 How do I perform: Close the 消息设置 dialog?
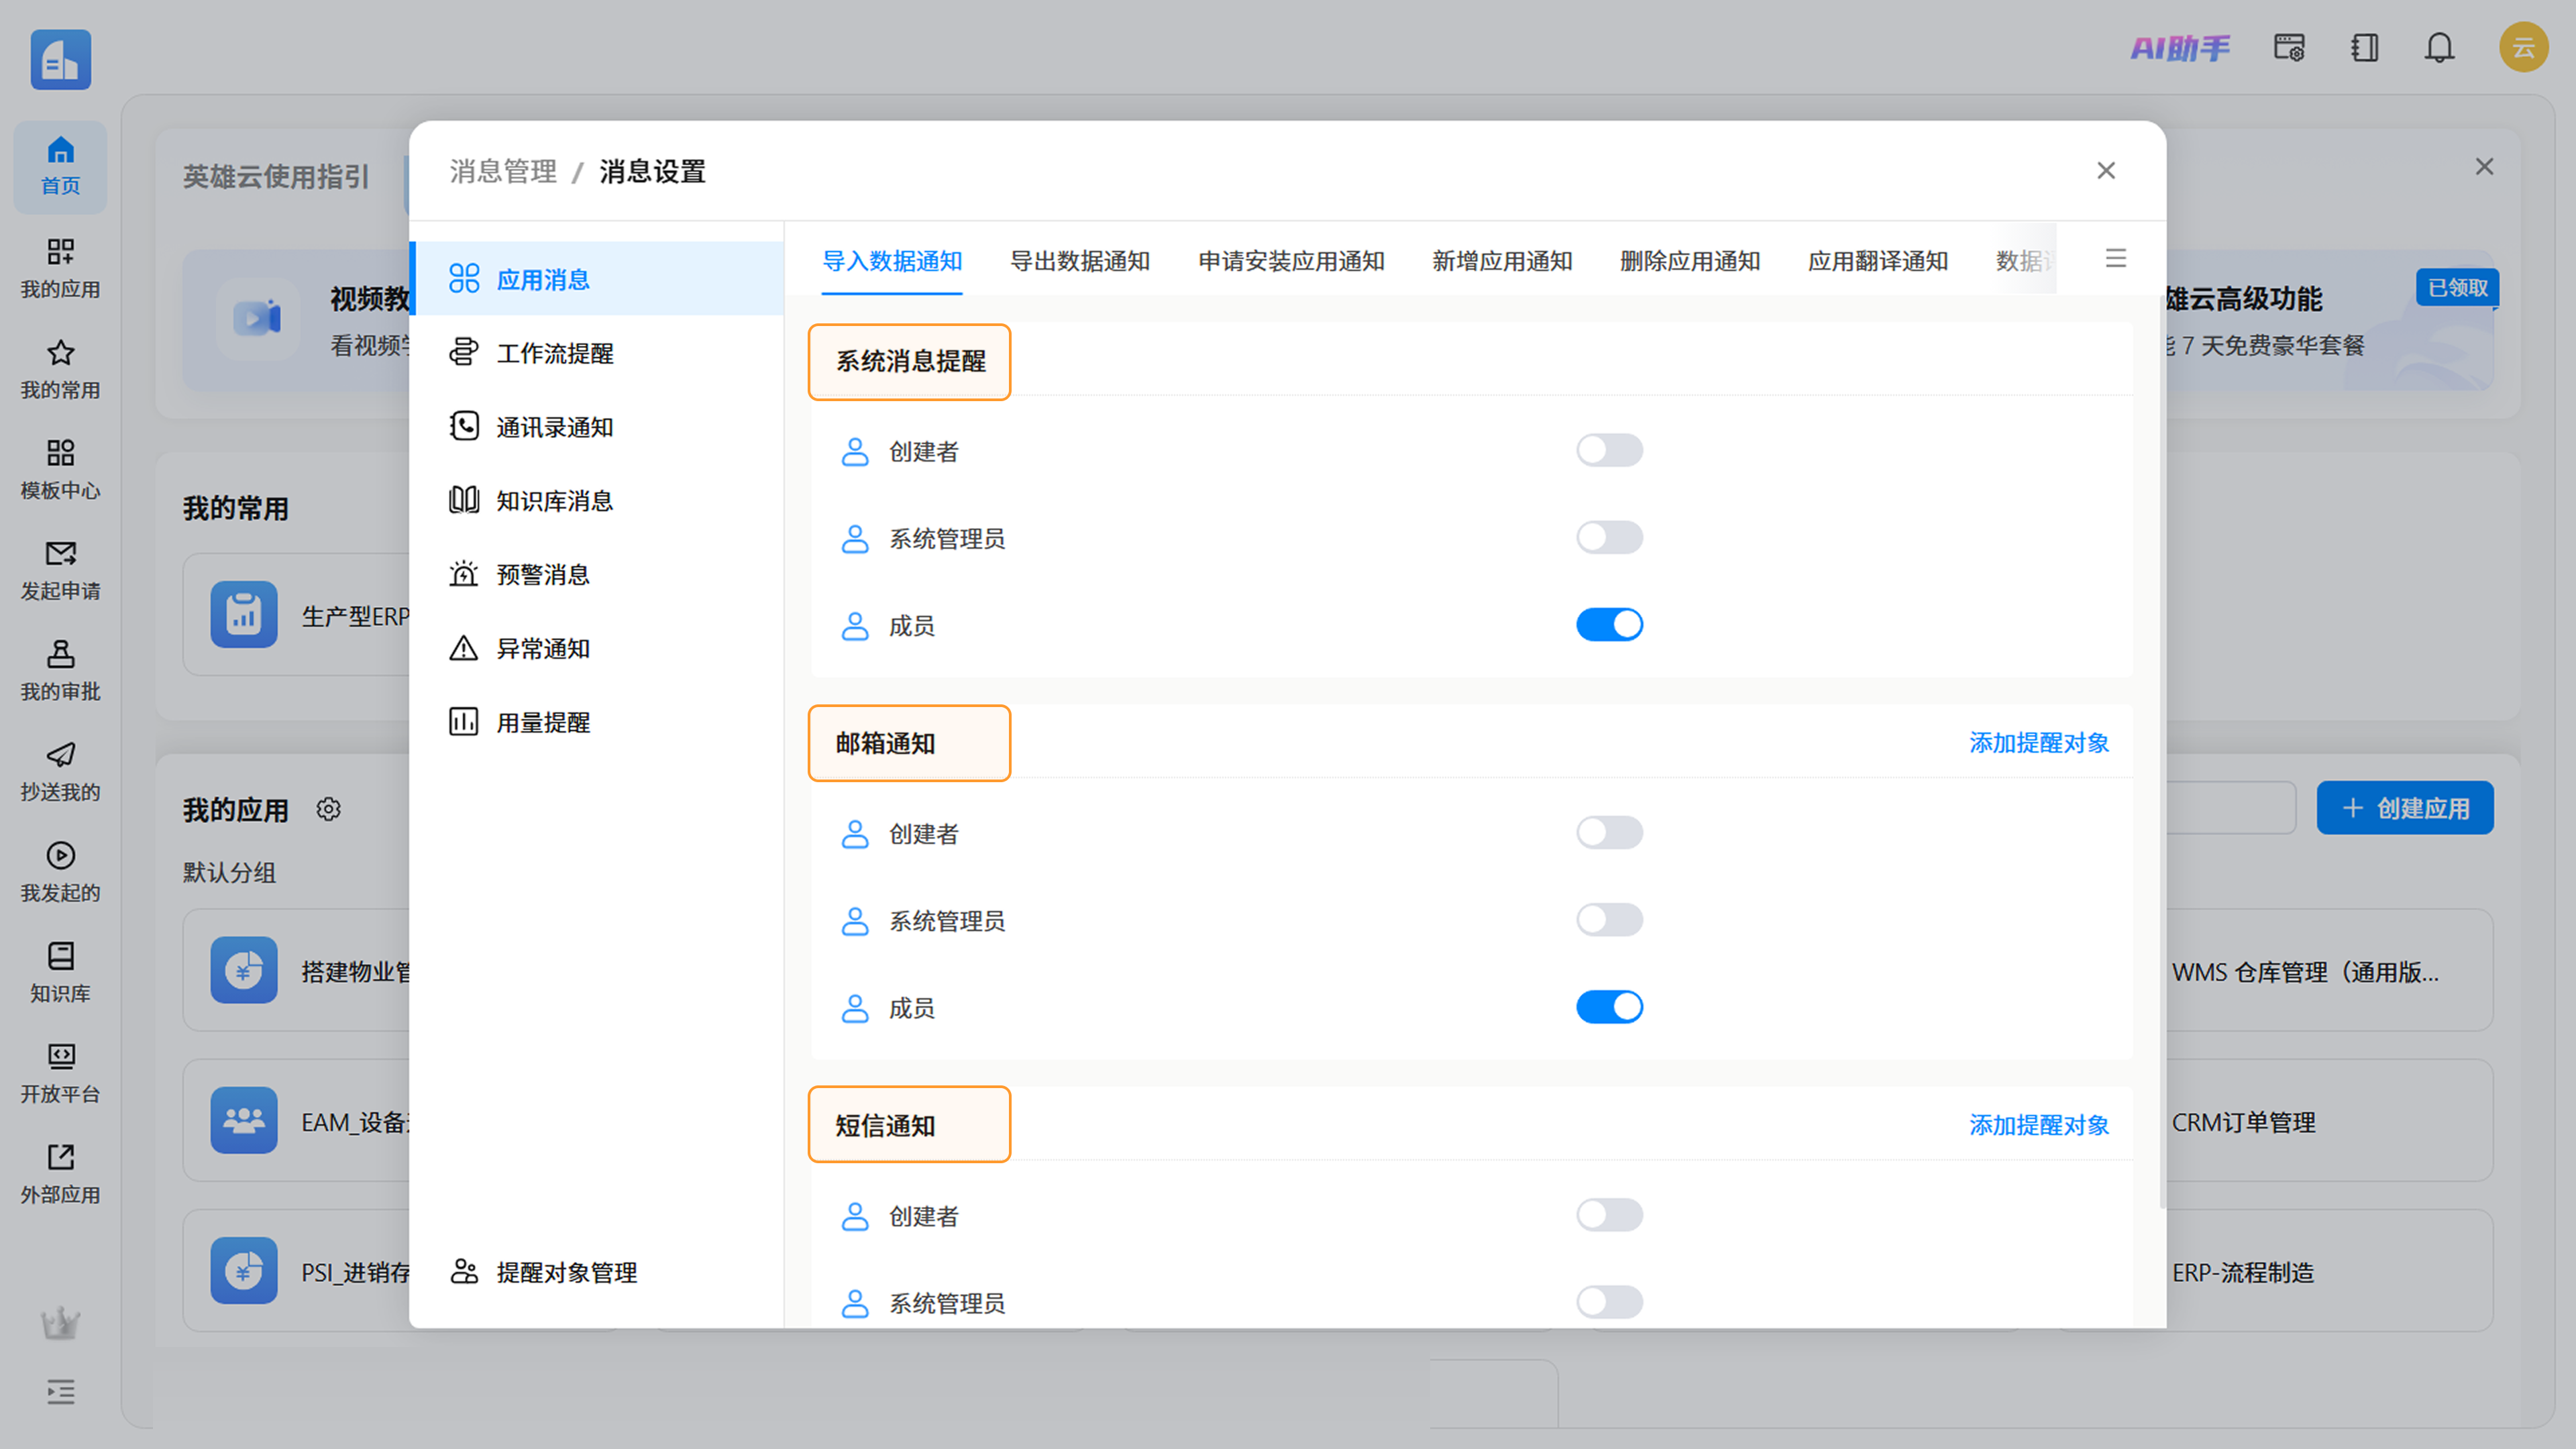pos(2106,171)
